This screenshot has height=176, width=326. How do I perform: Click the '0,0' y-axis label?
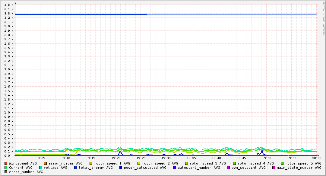tap(7, 155)
